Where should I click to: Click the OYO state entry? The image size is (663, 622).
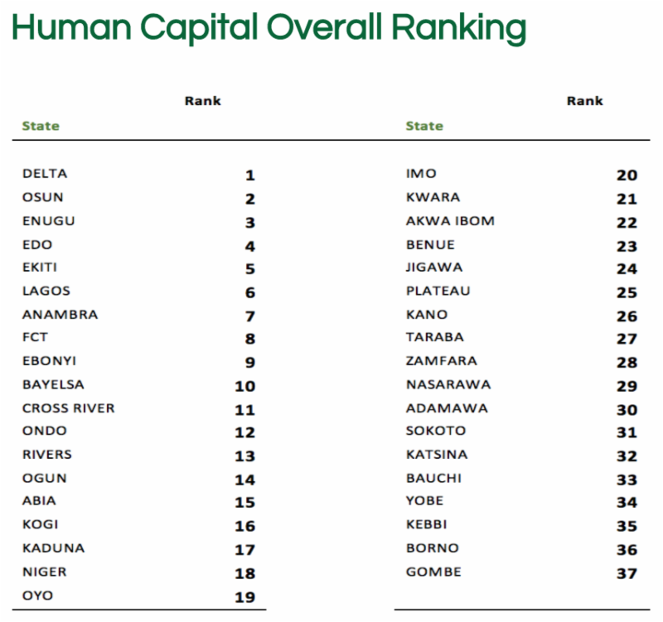(37, 595)
